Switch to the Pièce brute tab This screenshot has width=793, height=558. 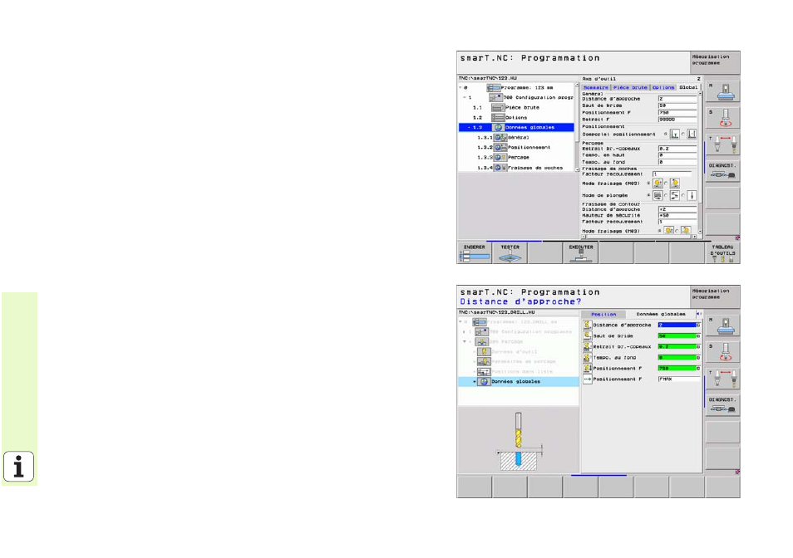pyautogui.click(x=630, y=88)
